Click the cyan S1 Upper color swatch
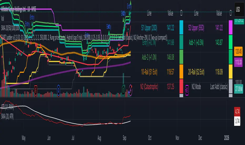The height and width of the screenshot is (145, 245). click(181, 27)
